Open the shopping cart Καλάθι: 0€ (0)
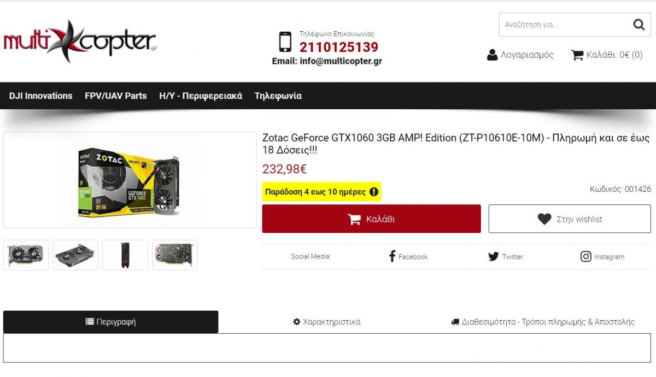The height and width of the screenshot is (377, 656). click(x=607, y=55)
